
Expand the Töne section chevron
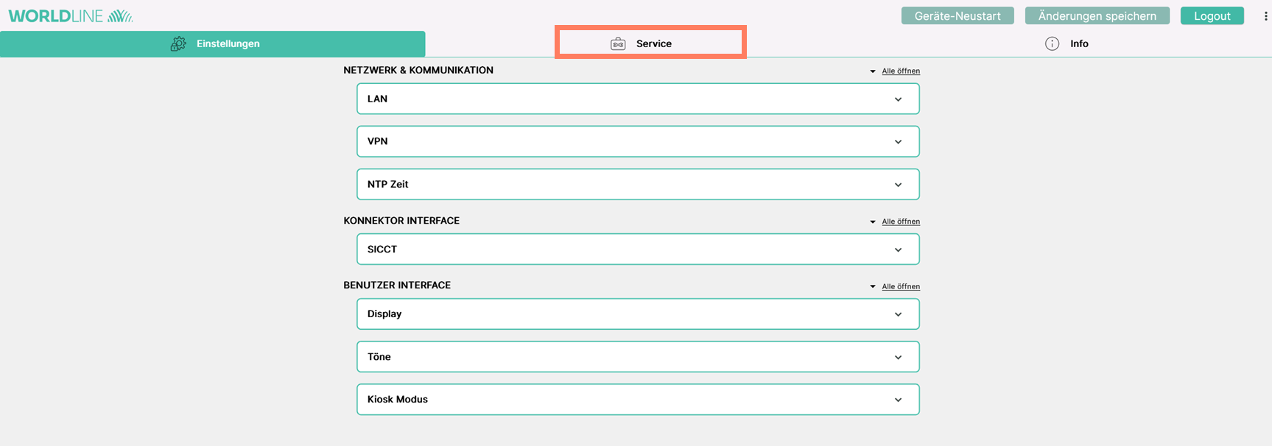[x=898, y=357]
